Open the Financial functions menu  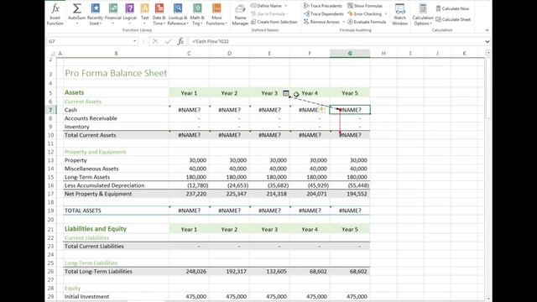click(x=113, y=14)
